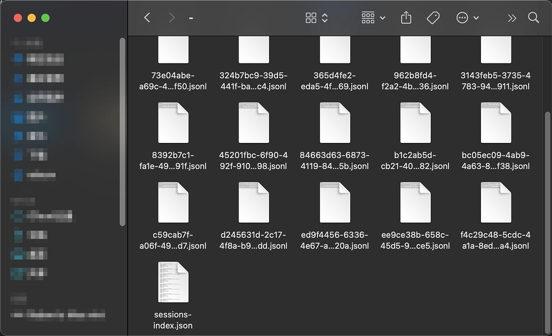Click the sessions-index.json file name
552x336 pixels.
pyautogui.click(x=173, y=320)
